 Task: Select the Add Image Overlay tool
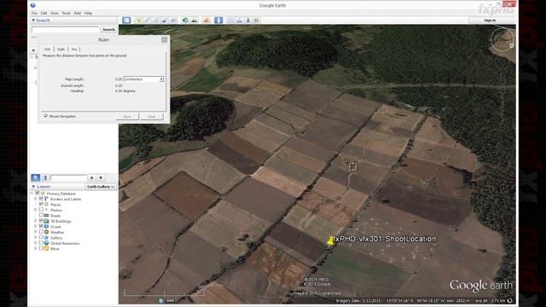tap(165, 20)
